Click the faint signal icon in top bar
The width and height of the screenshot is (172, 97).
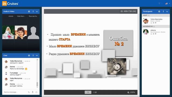[x=159, y=4]
